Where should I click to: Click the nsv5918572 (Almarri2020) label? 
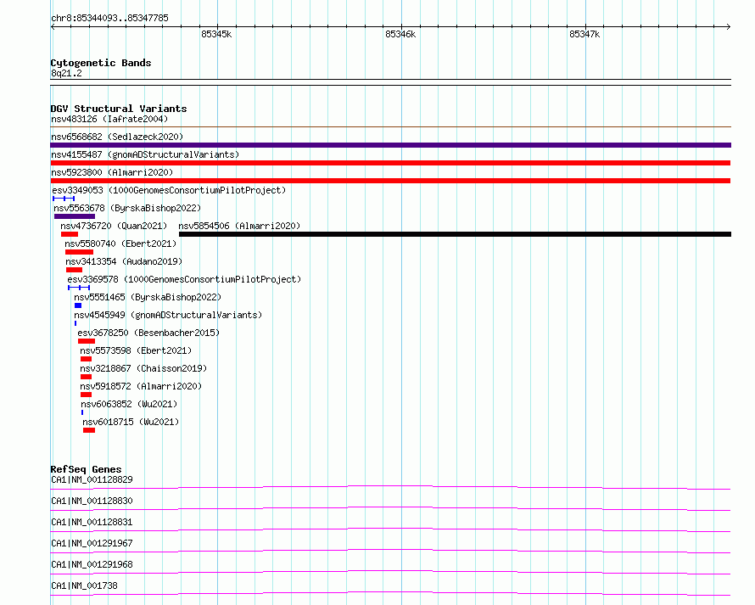click(141, 386)
